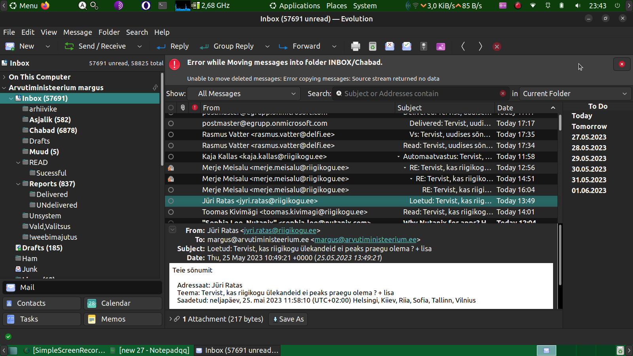The image size is (633, 356).
Task: Collapse Arvutiministeerium margus account node
Action: pyautogui.click(x=4, y=87)
